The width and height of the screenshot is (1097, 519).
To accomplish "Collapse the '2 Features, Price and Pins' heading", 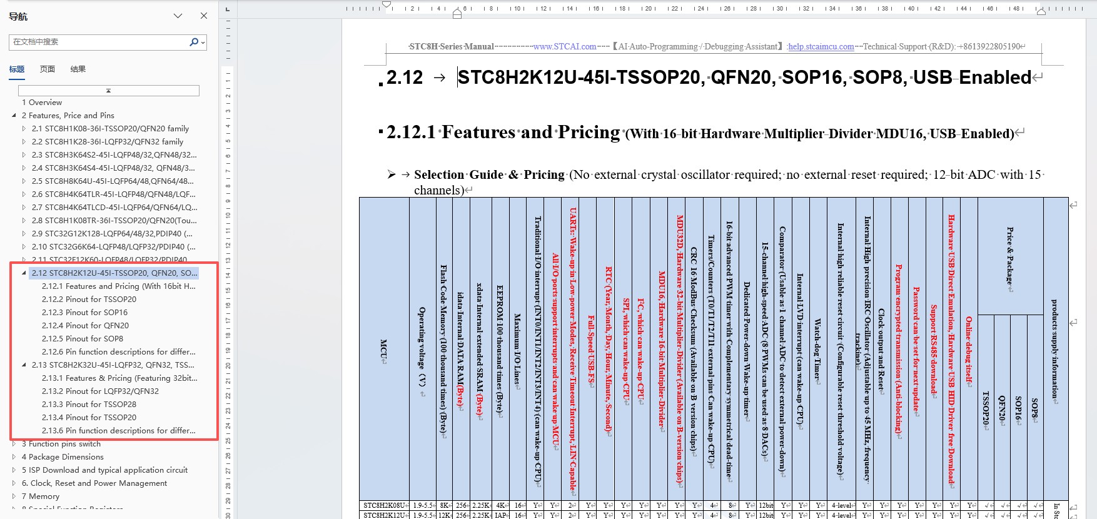I will tap(14, 116).
